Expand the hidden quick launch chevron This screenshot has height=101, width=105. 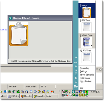pos(60,91)
